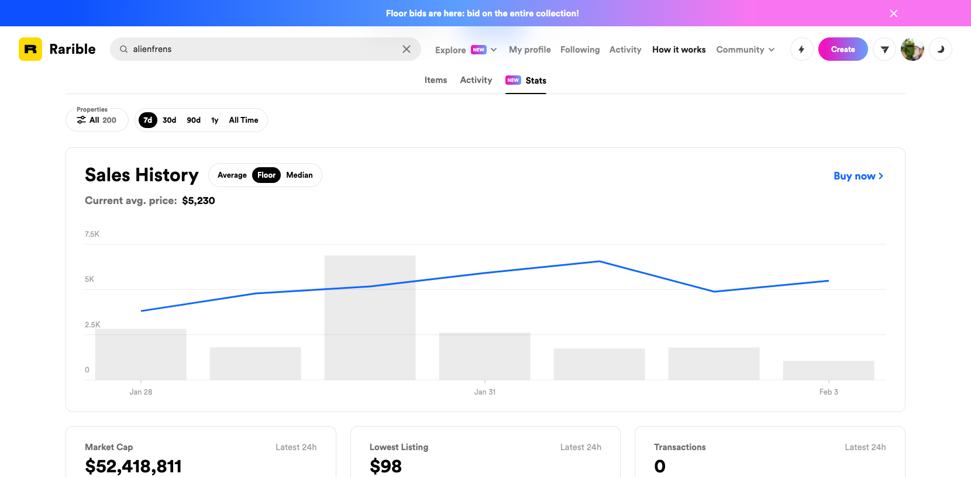Open the Items tab

pyautogui.click(x=436, y=80)
